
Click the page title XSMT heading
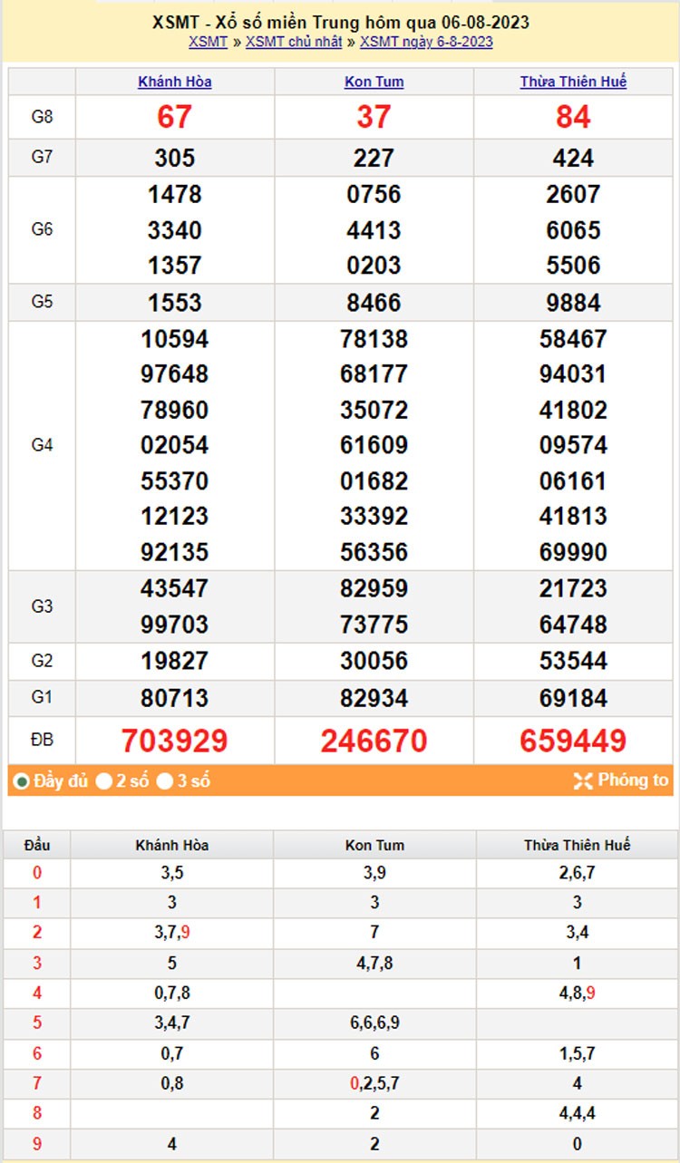point(341,23)
